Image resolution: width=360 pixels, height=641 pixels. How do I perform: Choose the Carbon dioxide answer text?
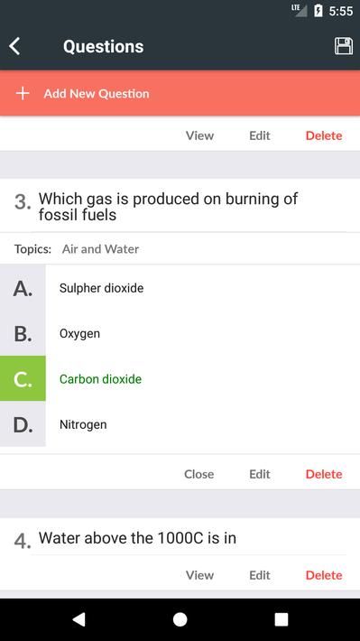100,379
